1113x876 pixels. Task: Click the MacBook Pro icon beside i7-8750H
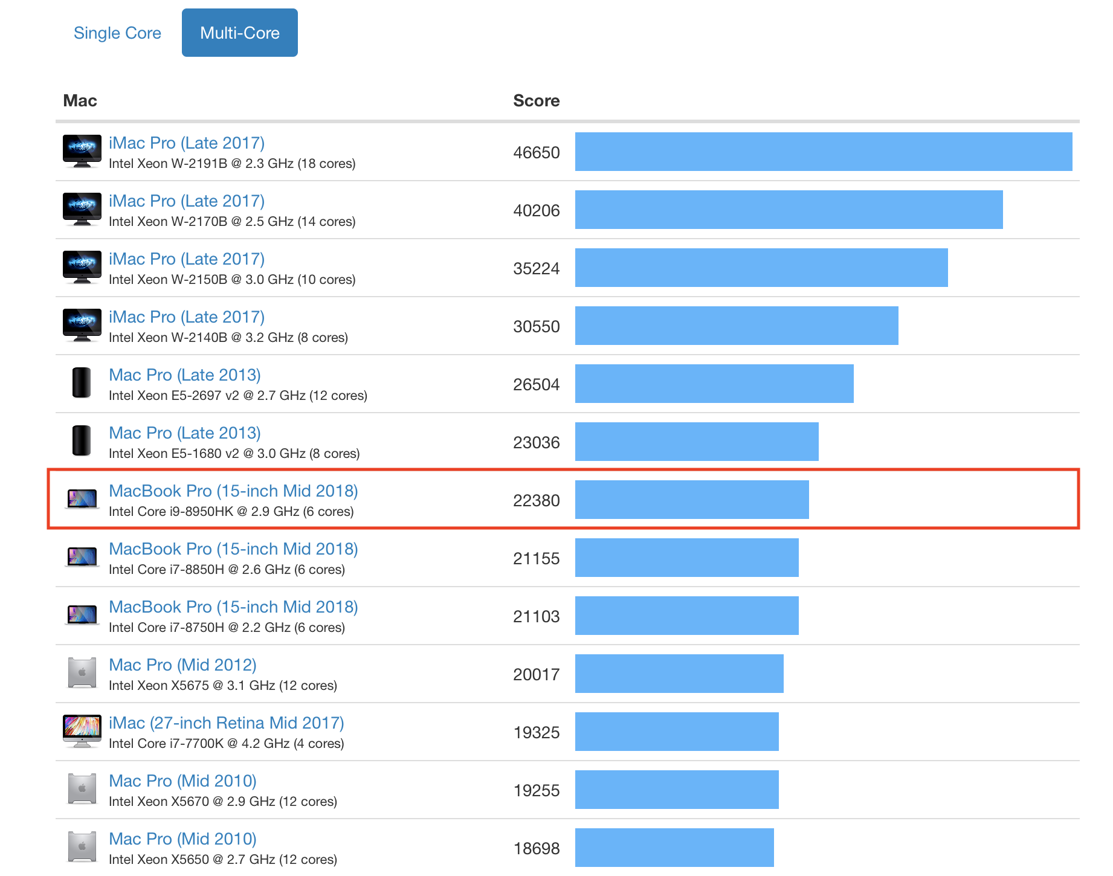click(82, 615)
